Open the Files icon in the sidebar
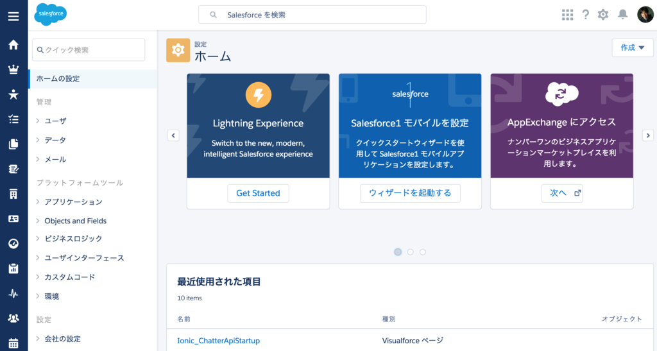The height and width of the screenshot is (351, 657). 13,144
